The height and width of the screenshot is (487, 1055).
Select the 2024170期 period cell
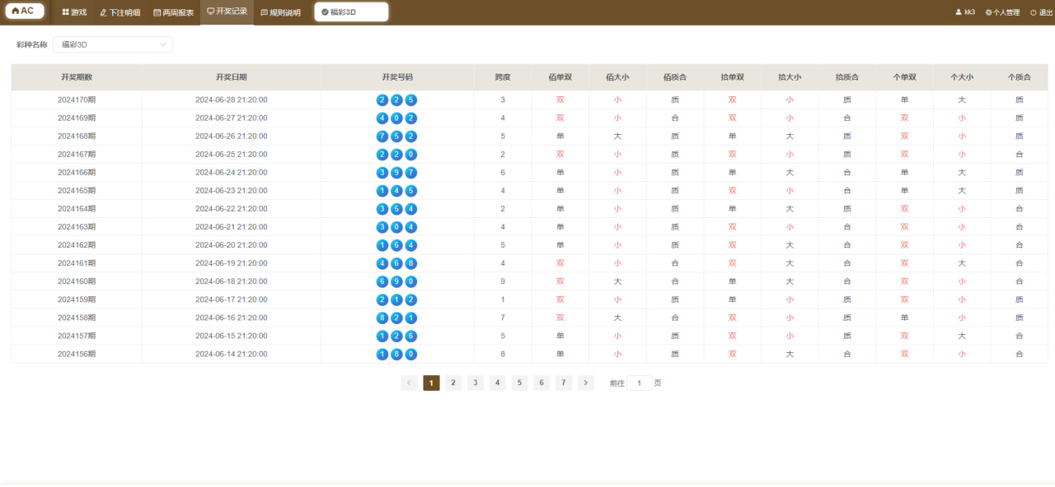(77, 100)
